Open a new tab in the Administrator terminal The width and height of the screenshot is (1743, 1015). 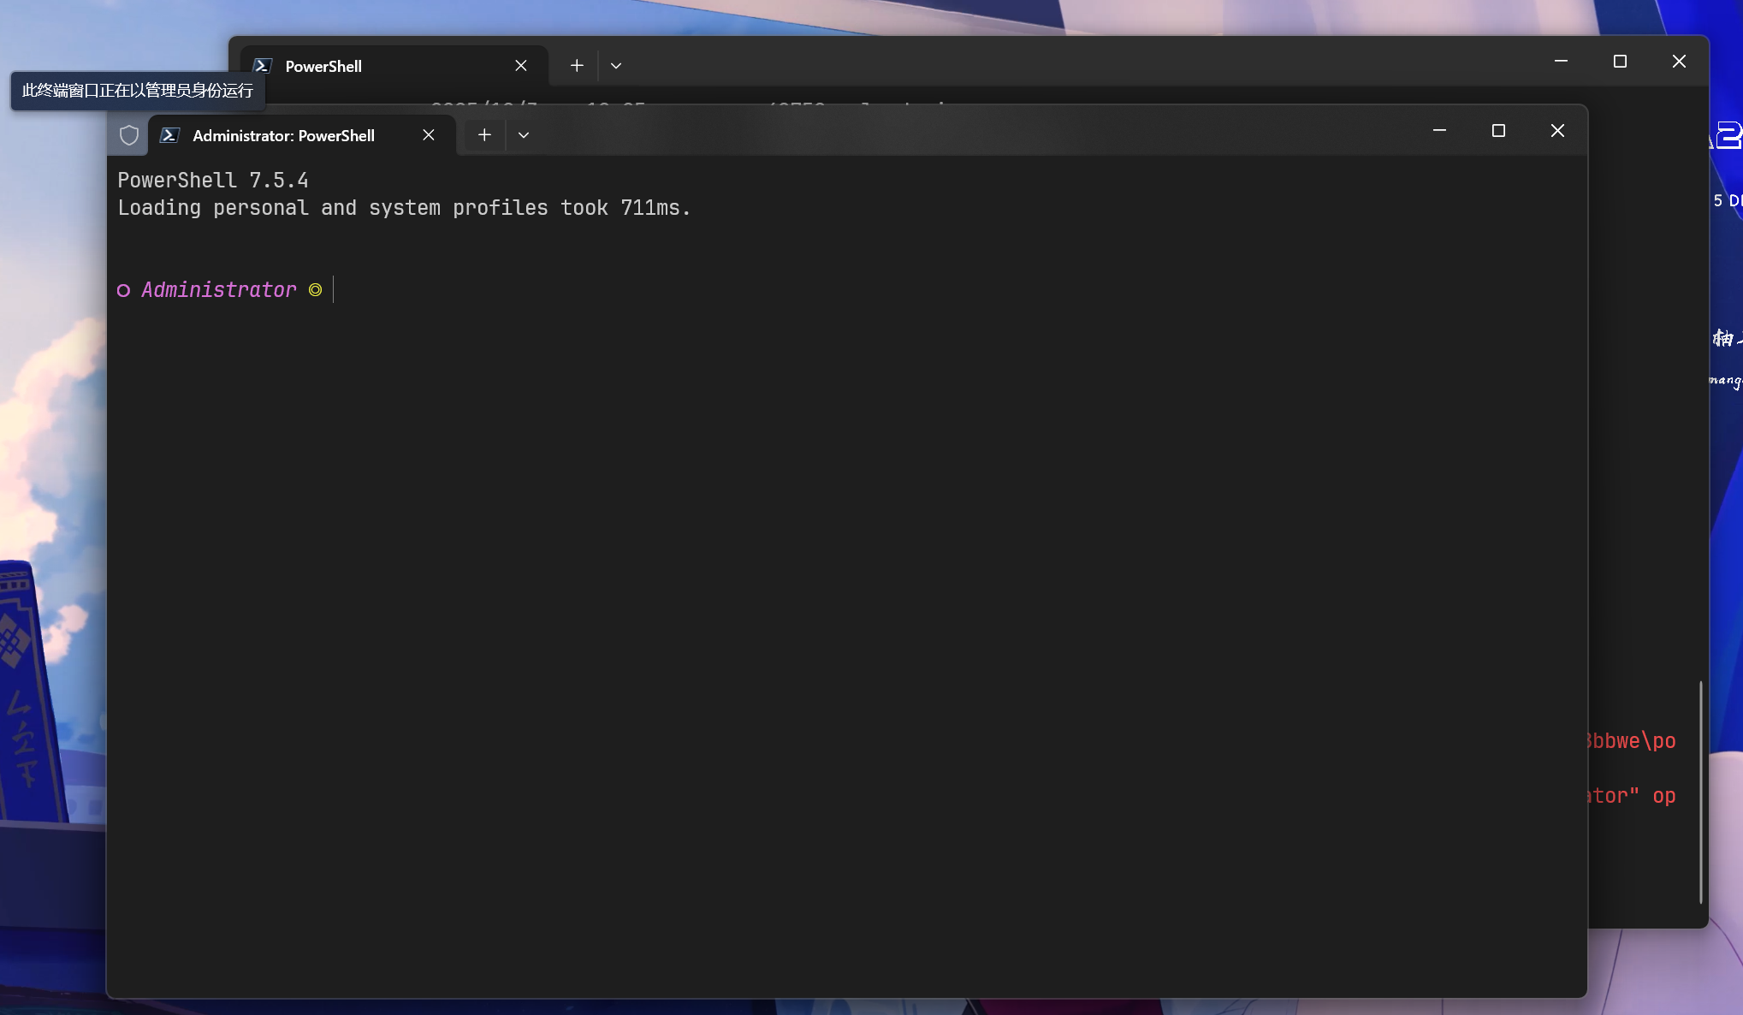pos(484,134)
